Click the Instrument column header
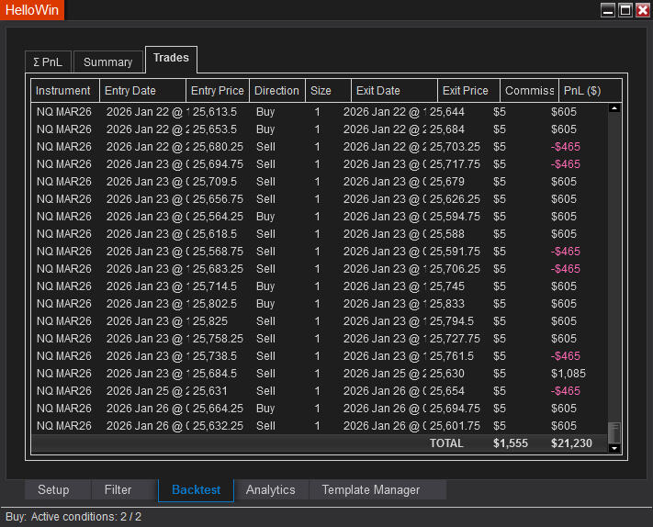Viewport: 653px width, 527px height. (63, 91)
